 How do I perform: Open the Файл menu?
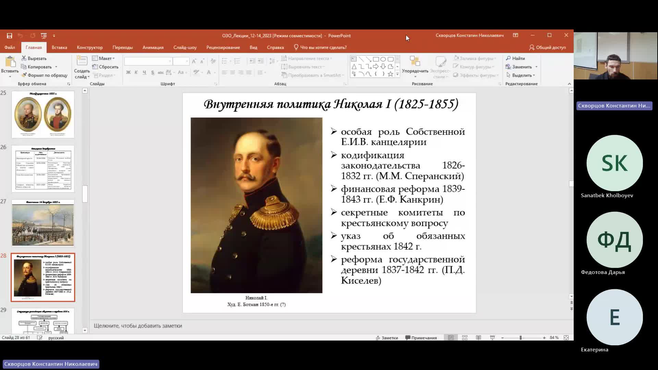point(10,47)
